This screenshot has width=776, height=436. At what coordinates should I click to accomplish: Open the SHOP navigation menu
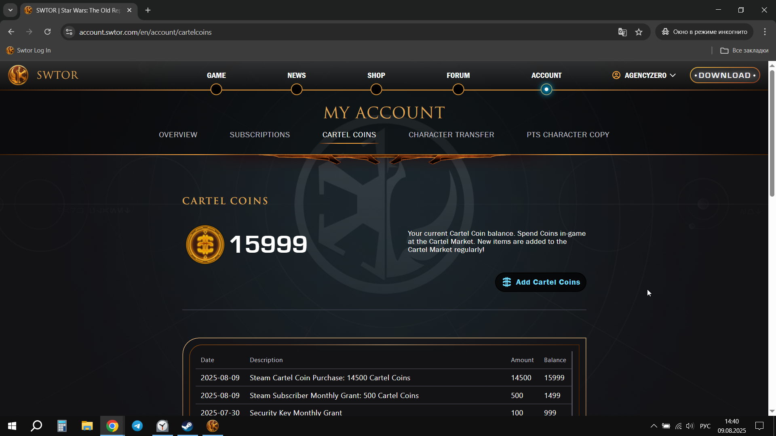click(x=376, y=75)
